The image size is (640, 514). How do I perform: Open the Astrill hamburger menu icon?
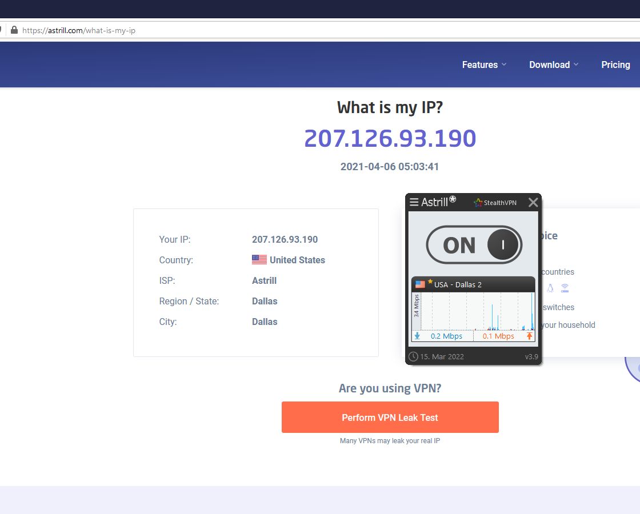(x=414, y=202)
